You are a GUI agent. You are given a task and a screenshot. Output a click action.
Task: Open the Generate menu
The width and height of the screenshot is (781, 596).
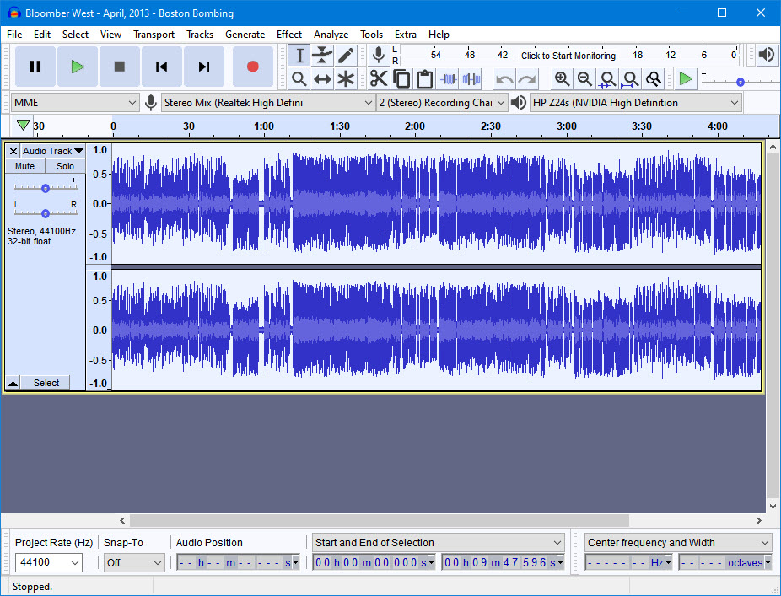pos(245,35)
